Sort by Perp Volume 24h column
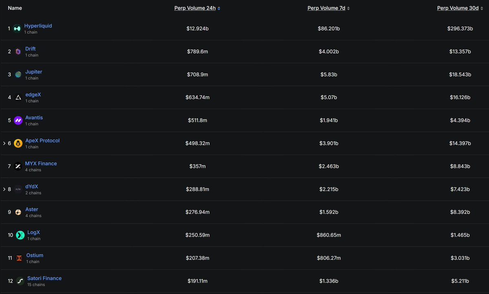 197,8
